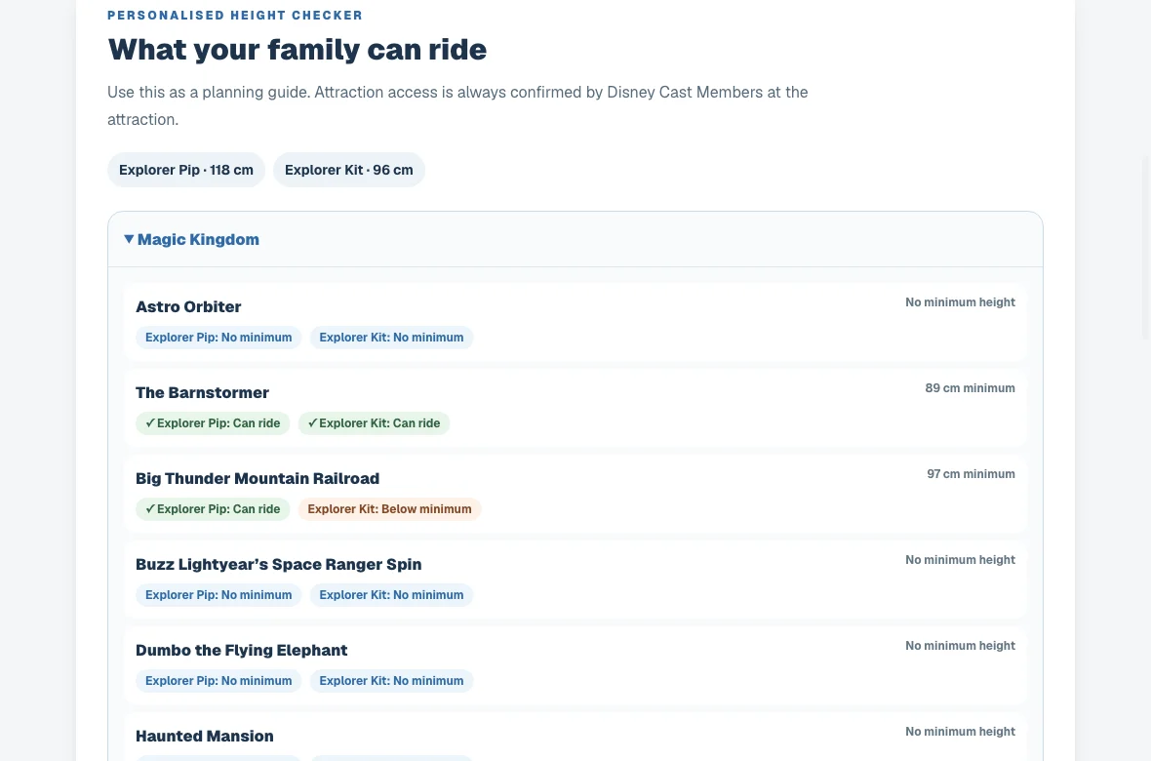Click No minimum height label for Buzz Lightyear

coord(960,560)
